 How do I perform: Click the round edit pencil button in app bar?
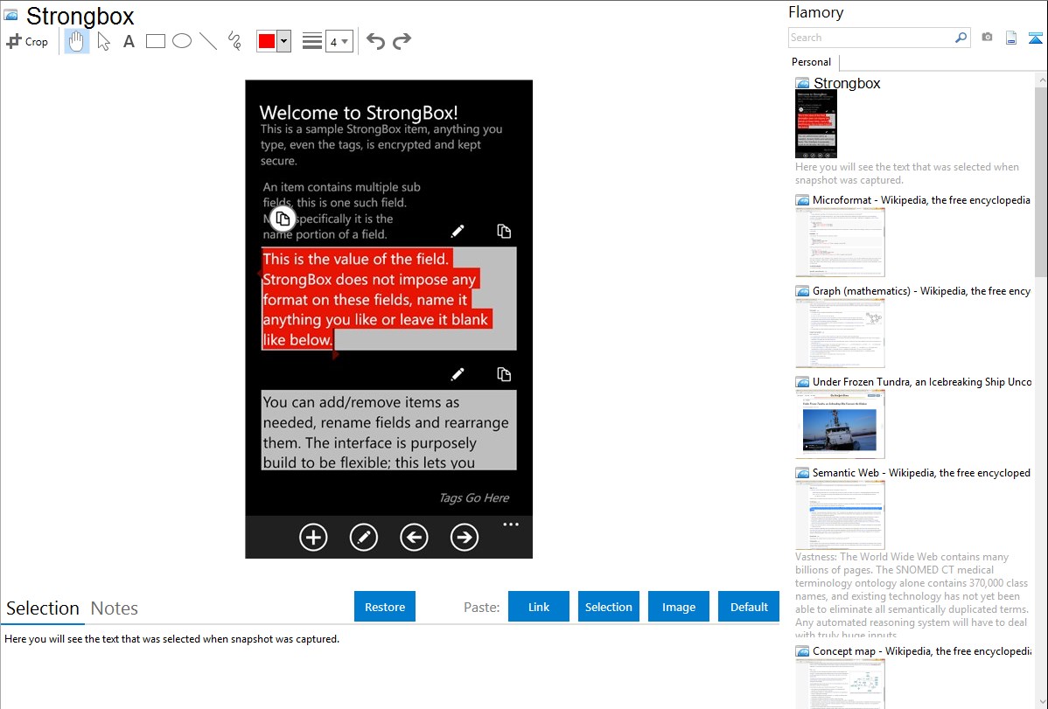click(364, 538)
